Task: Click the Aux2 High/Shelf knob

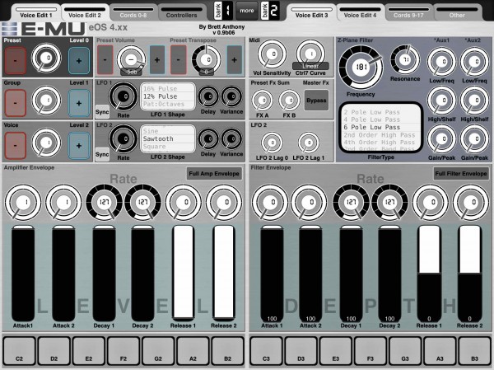Action: [x=474, y=101]
